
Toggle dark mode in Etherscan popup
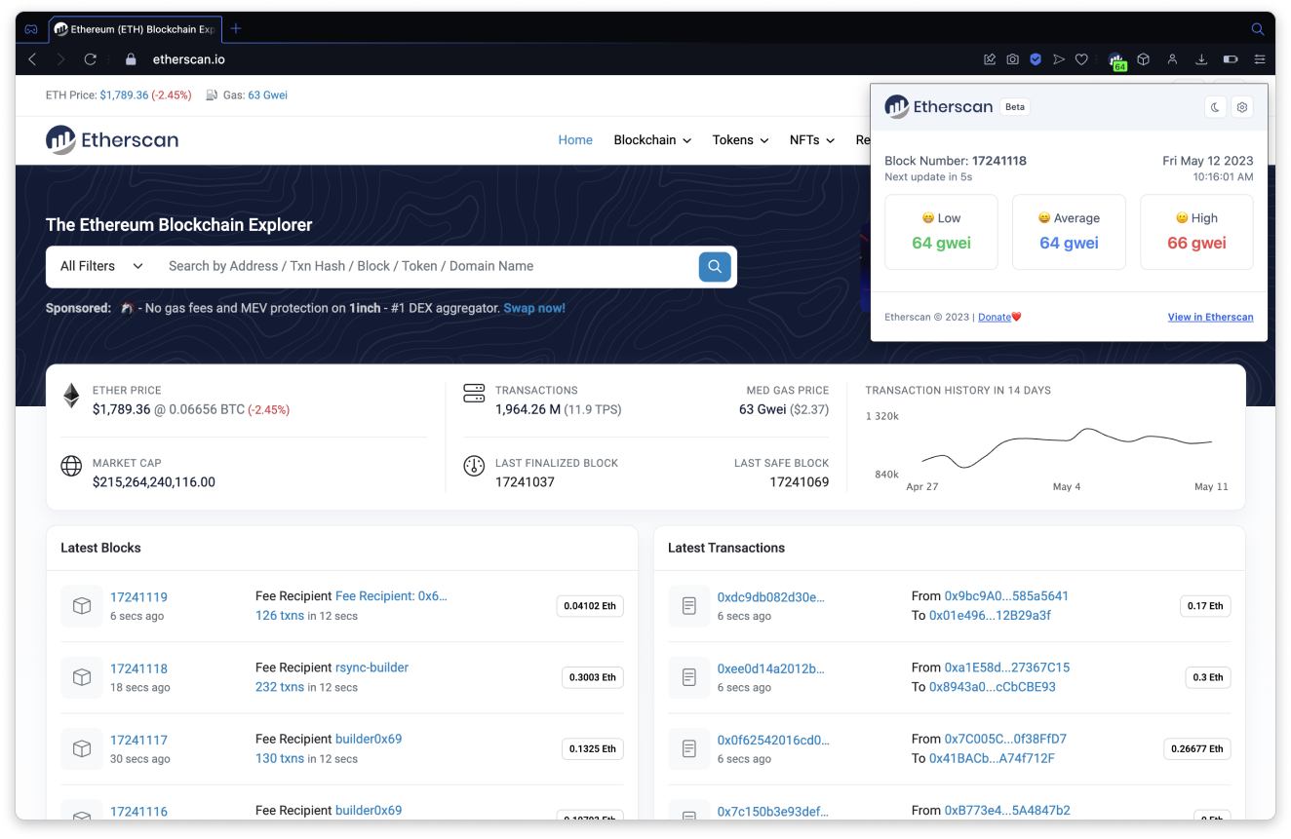click(x=1215, y=107)
